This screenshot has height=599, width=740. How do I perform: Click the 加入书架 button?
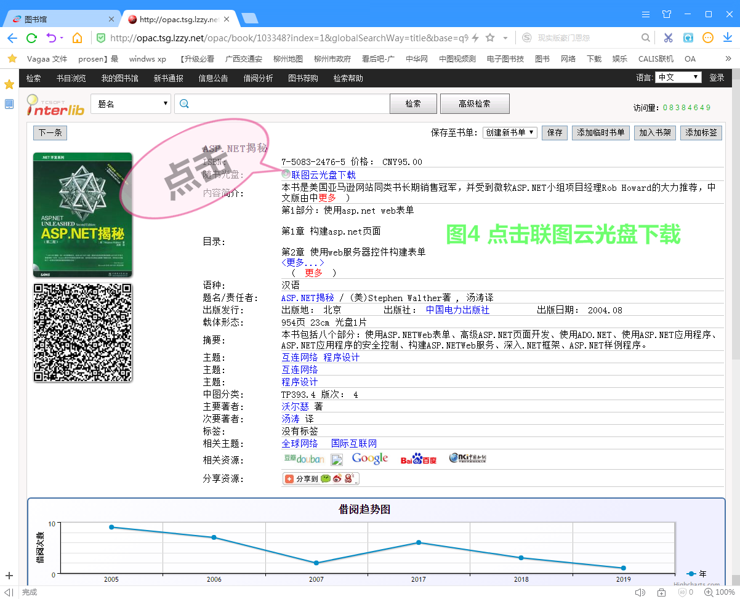[x=654, y=132]
